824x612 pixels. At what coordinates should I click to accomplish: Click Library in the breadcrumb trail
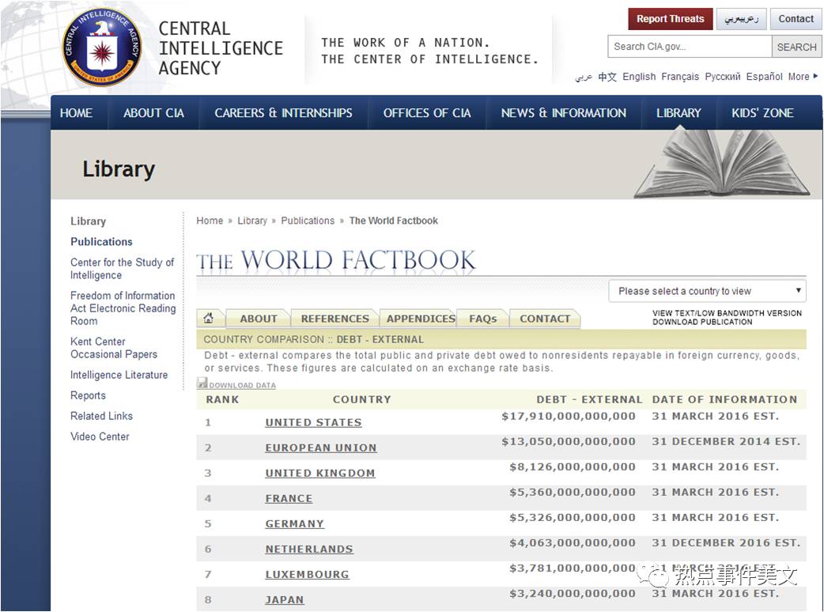tap(252, 221)
